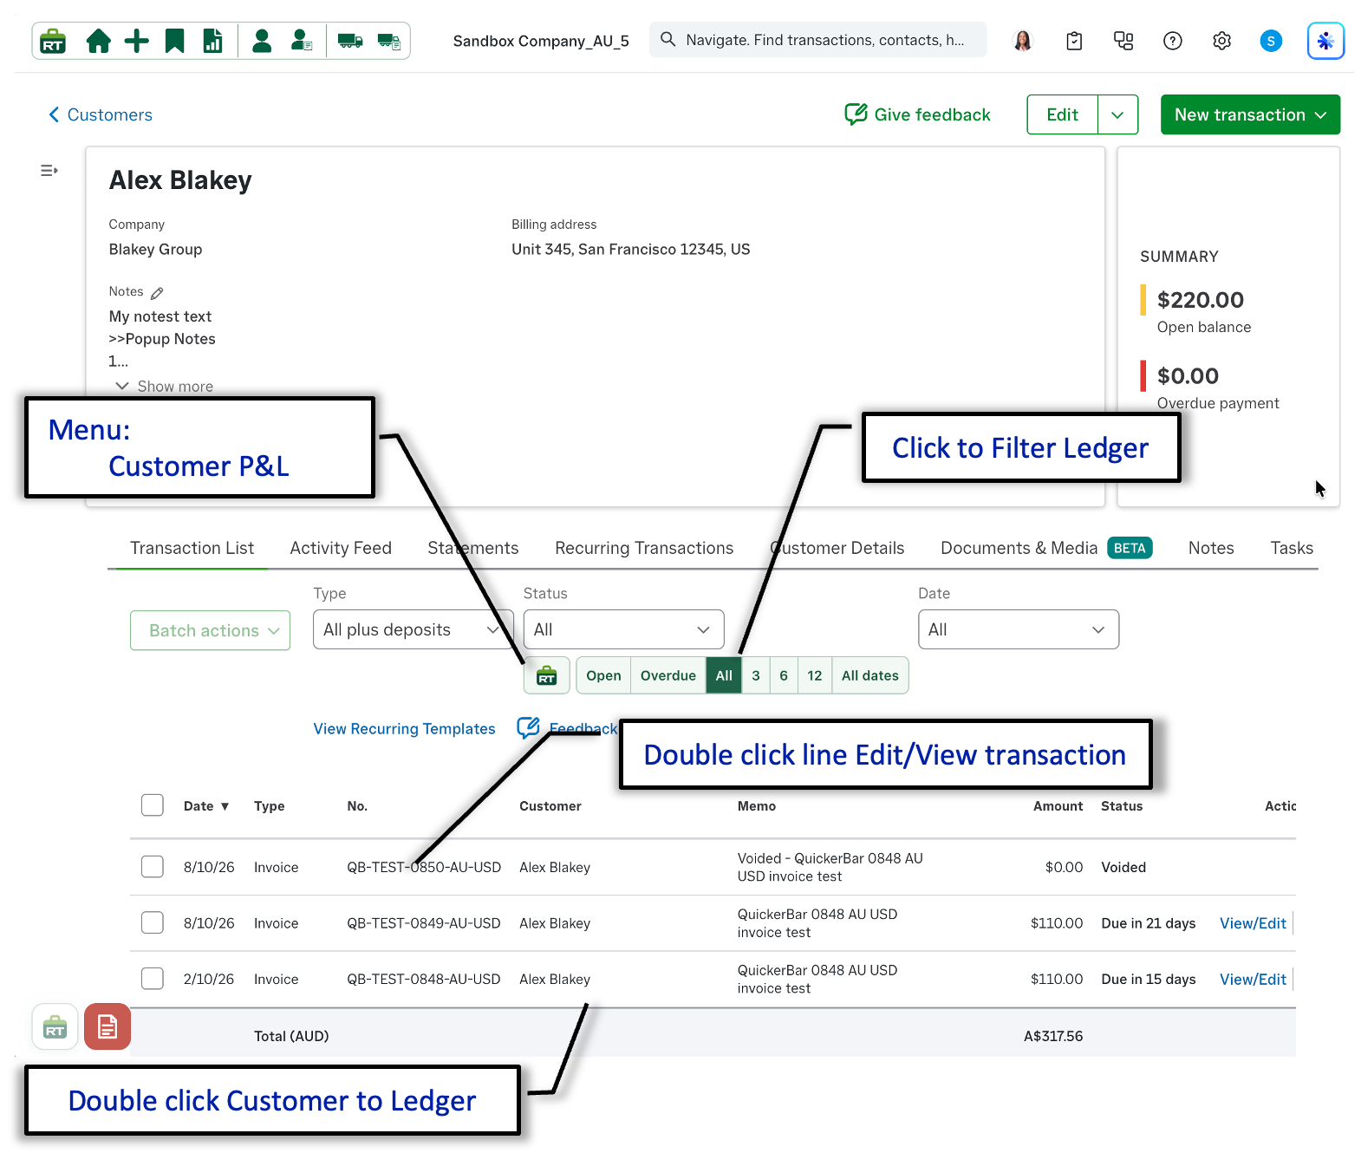Click the $220.00 open balance summary
The width and height of the screenshot is (1361, 1153).
pyautogui.click(x=1200, y=300)
